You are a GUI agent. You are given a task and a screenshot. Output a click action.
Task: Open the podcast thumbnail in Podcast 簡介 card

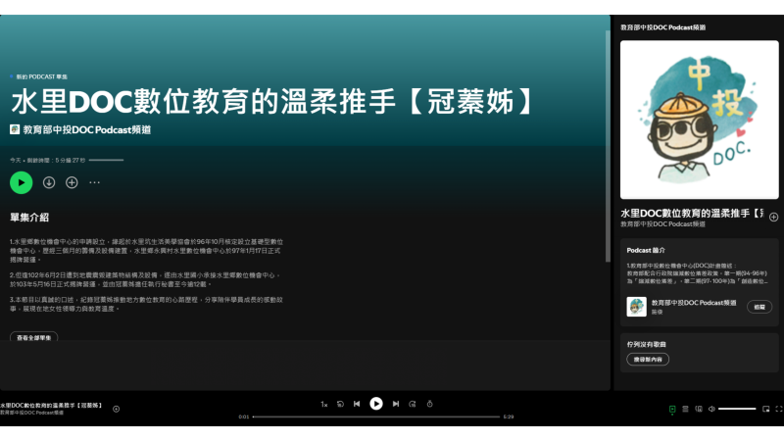(x=636, y=307)
